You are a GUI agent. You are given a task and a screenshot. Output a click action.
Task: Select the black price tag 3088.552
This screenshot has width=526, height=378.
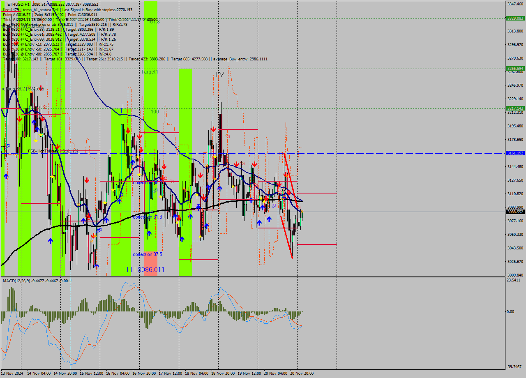pyautogui.click(x=514, y=212)
